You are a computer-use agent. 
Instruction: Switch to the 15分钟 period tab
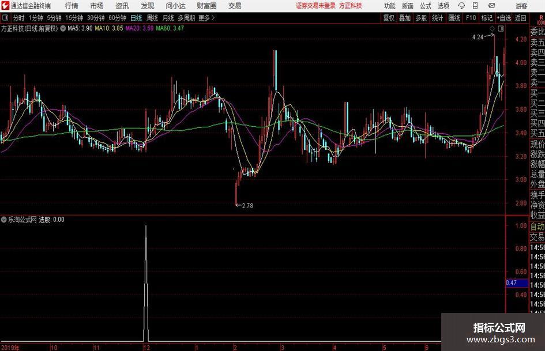(x=74, y=18)
